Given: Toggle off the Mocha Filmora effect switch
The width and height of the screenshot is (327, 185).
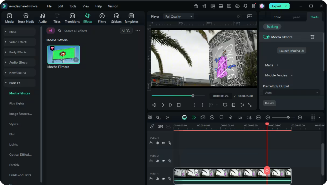Looking at the screenshot, I should pyautogui.click(x=266, y=37).
